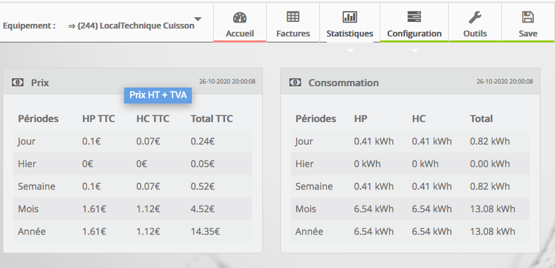Click the HP TTC column header
The height and width of the screenshot is (268, 555).
[98, 119]
